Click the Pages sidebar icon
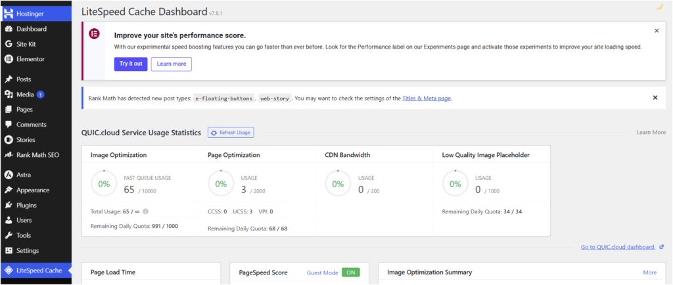This screenshot has width=673, height=285. pos(8,109)
